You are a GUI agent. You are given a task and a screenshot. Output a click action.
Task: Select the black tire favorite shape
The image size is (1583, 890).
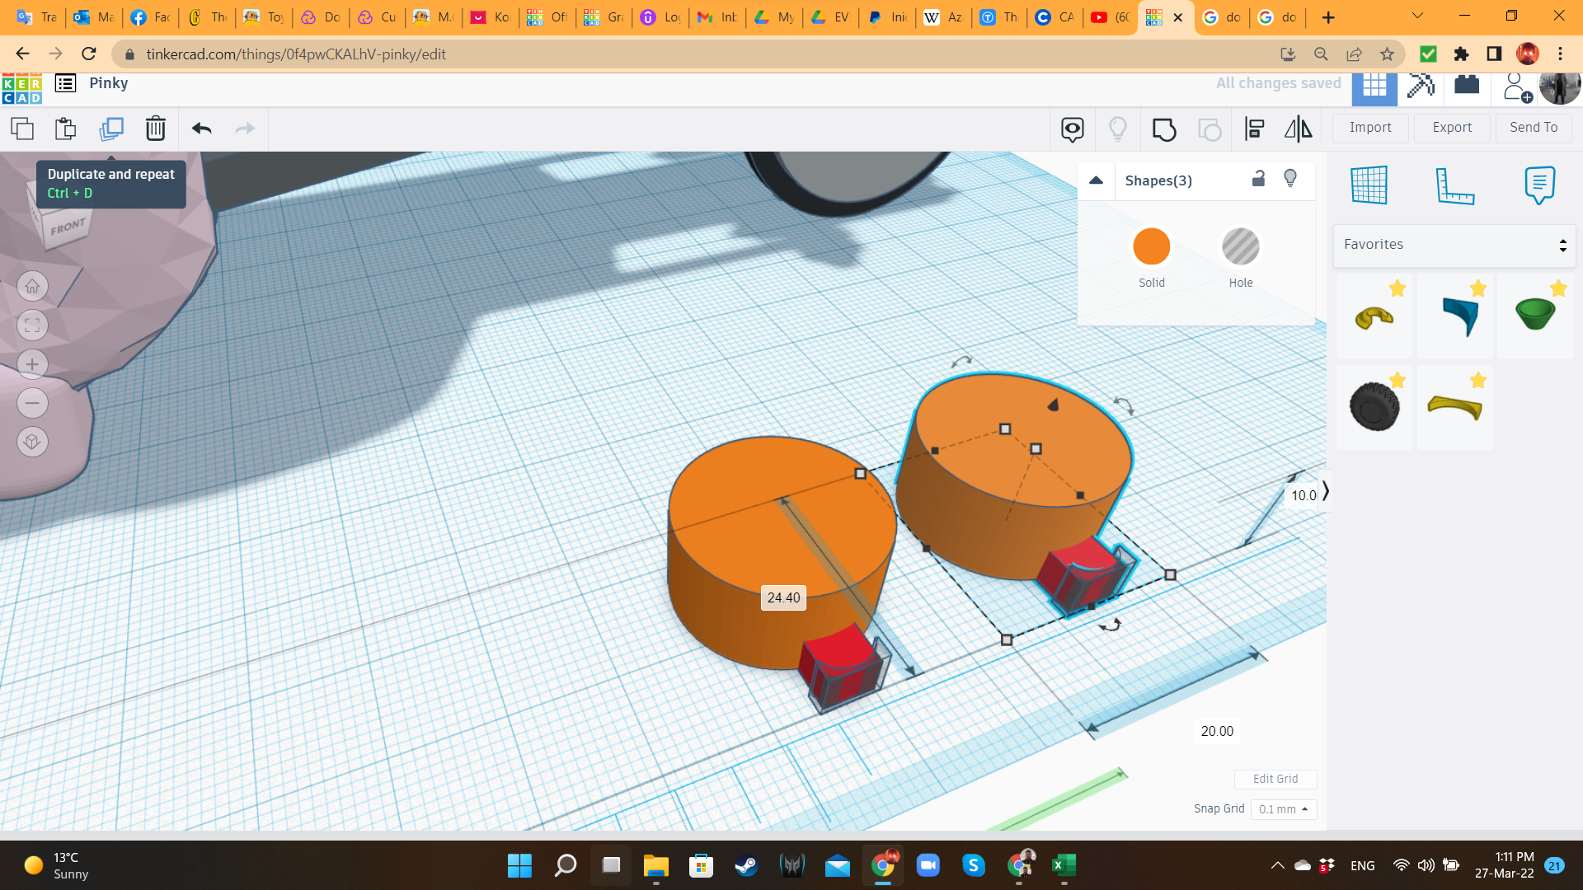click(x=1374, y=406)
